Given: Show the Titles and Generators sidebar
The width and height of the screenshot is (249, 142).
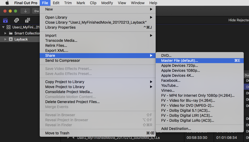Looking at the screenshot, I should pyautogui.click(x=27, y=20).
